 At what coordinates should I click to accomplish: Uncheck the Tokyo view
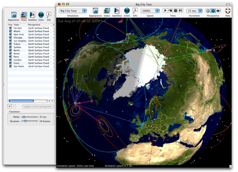(10, 44)
